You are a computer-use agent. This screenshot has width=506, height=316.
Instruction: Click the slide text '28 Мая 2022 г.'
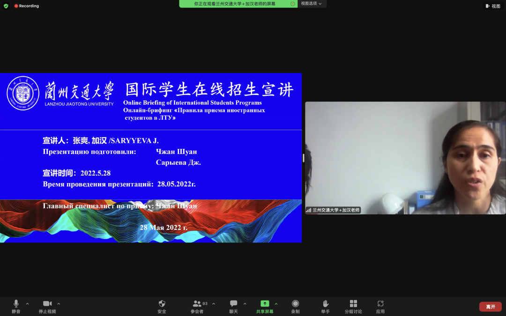(x=164, y=228)
